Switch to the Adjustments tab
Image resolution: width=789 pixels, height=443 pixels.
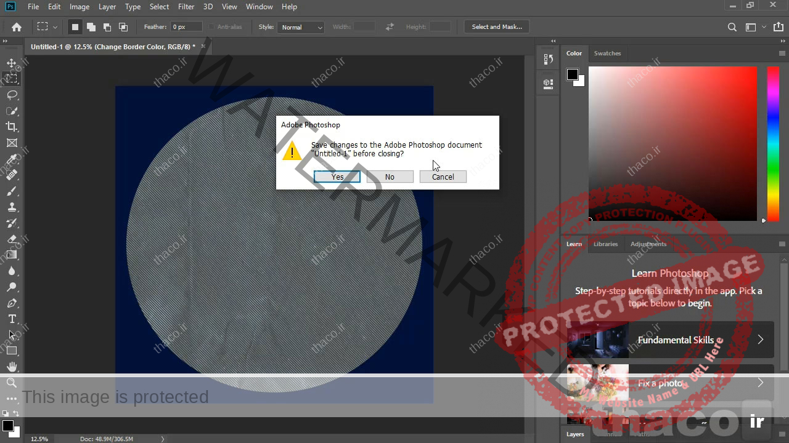pos(648,244)
